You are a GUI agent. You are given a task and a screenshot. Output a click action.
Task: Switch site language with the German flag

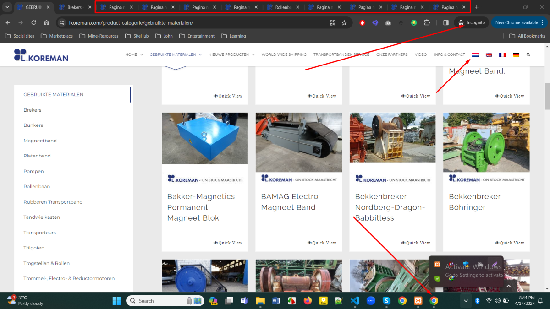[516, 54]
